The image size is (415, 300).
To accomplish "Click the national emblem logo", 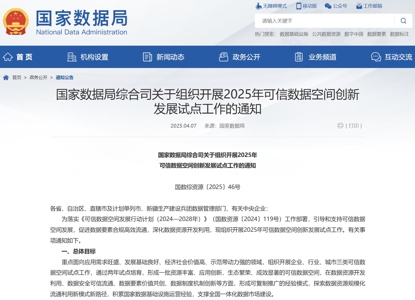I will (16, 22).
